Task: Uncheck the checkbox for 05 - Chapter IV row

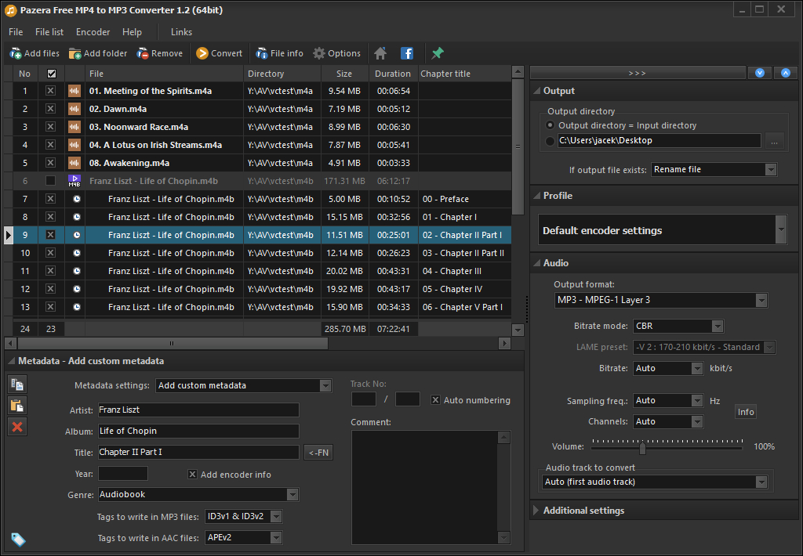Action: pos(50,289)
